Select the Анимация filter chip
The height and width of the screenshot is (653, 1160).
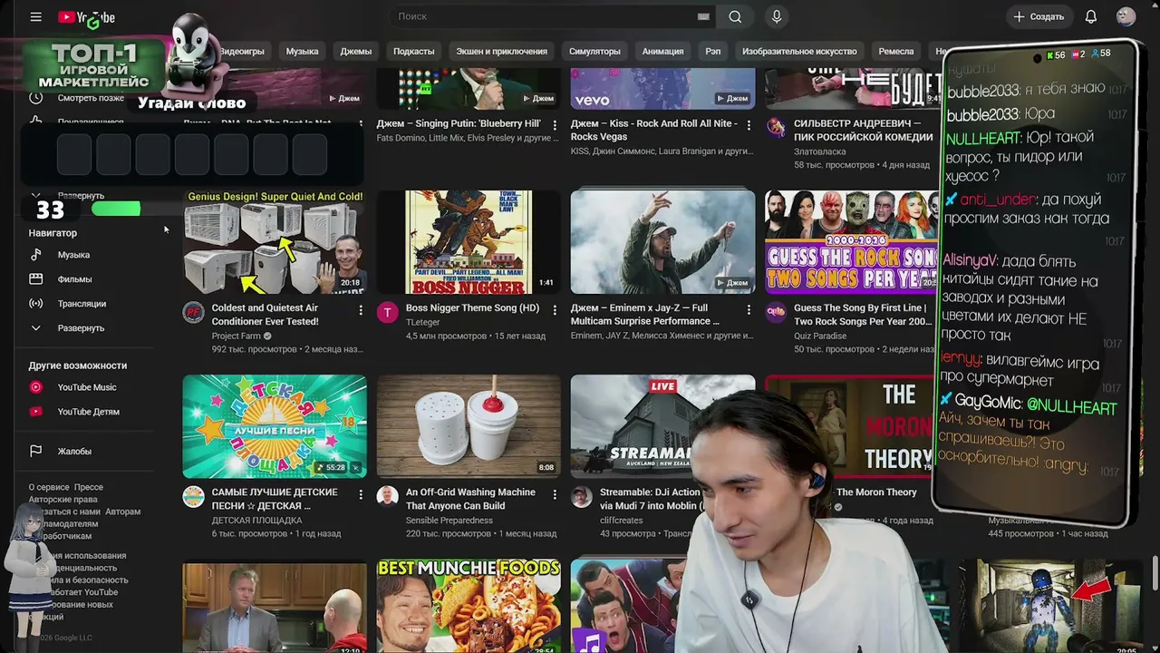pyautogui.click(x=662, y=52)
